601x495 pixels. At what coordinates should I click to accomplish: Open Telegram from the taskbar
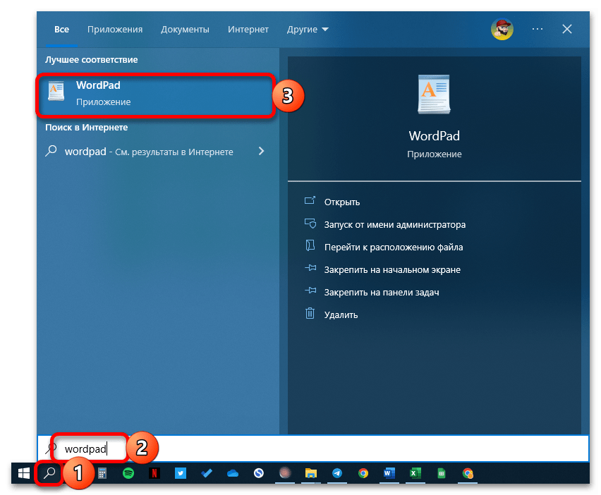(336, 474)
